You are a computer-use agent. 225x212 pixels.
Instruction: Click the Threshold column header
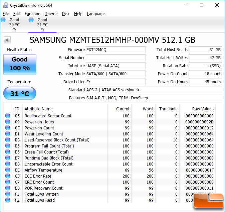pyautogui.click(x=168, y=109)
